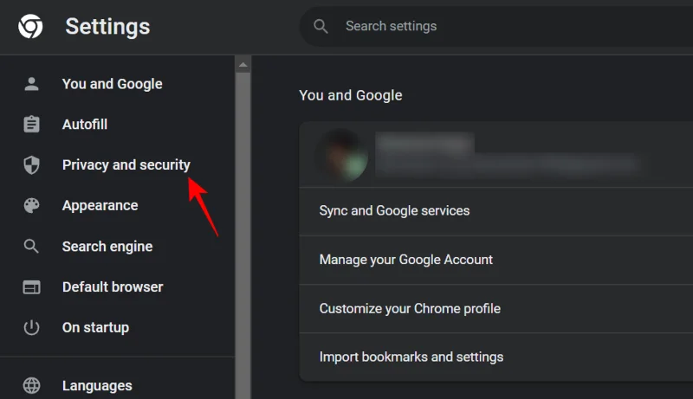Click the Autofill clipboard icon
693x399 pixels.
[32, 125]
